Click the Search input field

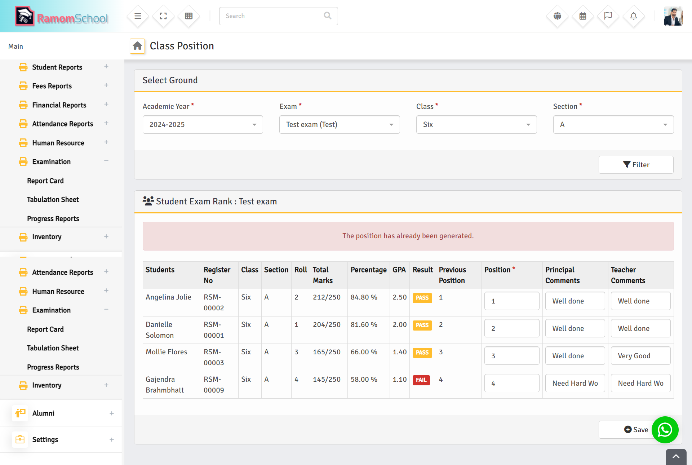pos(278,16)
